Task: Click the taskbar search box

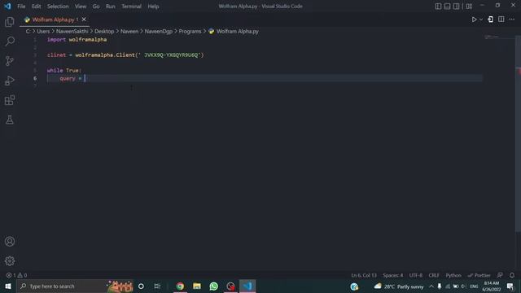Action: pos(75,286)
